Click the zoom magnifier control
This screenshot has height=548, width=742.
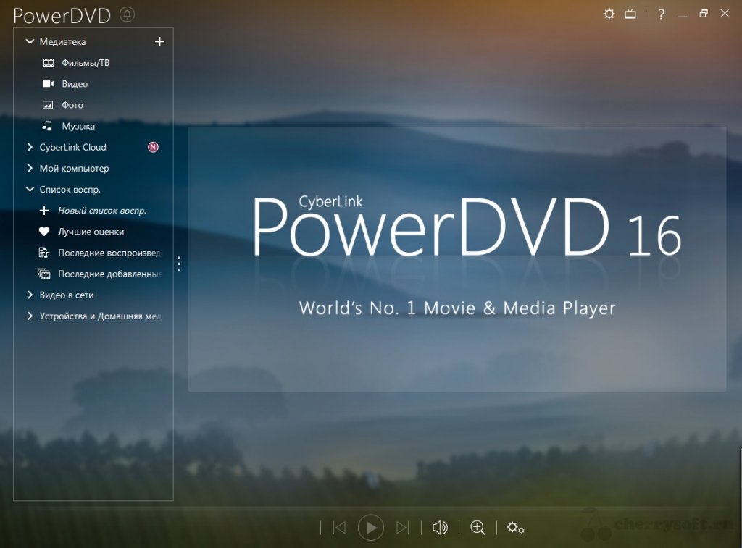click(x=478, y=528)
